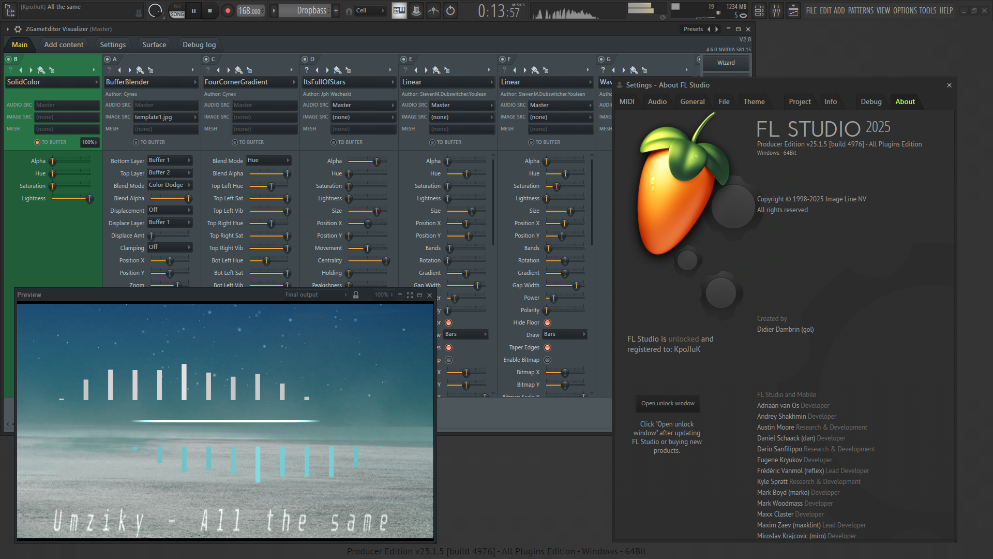Click the headphones icon beside Cell snap
This screenshot has height=559, width=993.
(x=349, y=11)
